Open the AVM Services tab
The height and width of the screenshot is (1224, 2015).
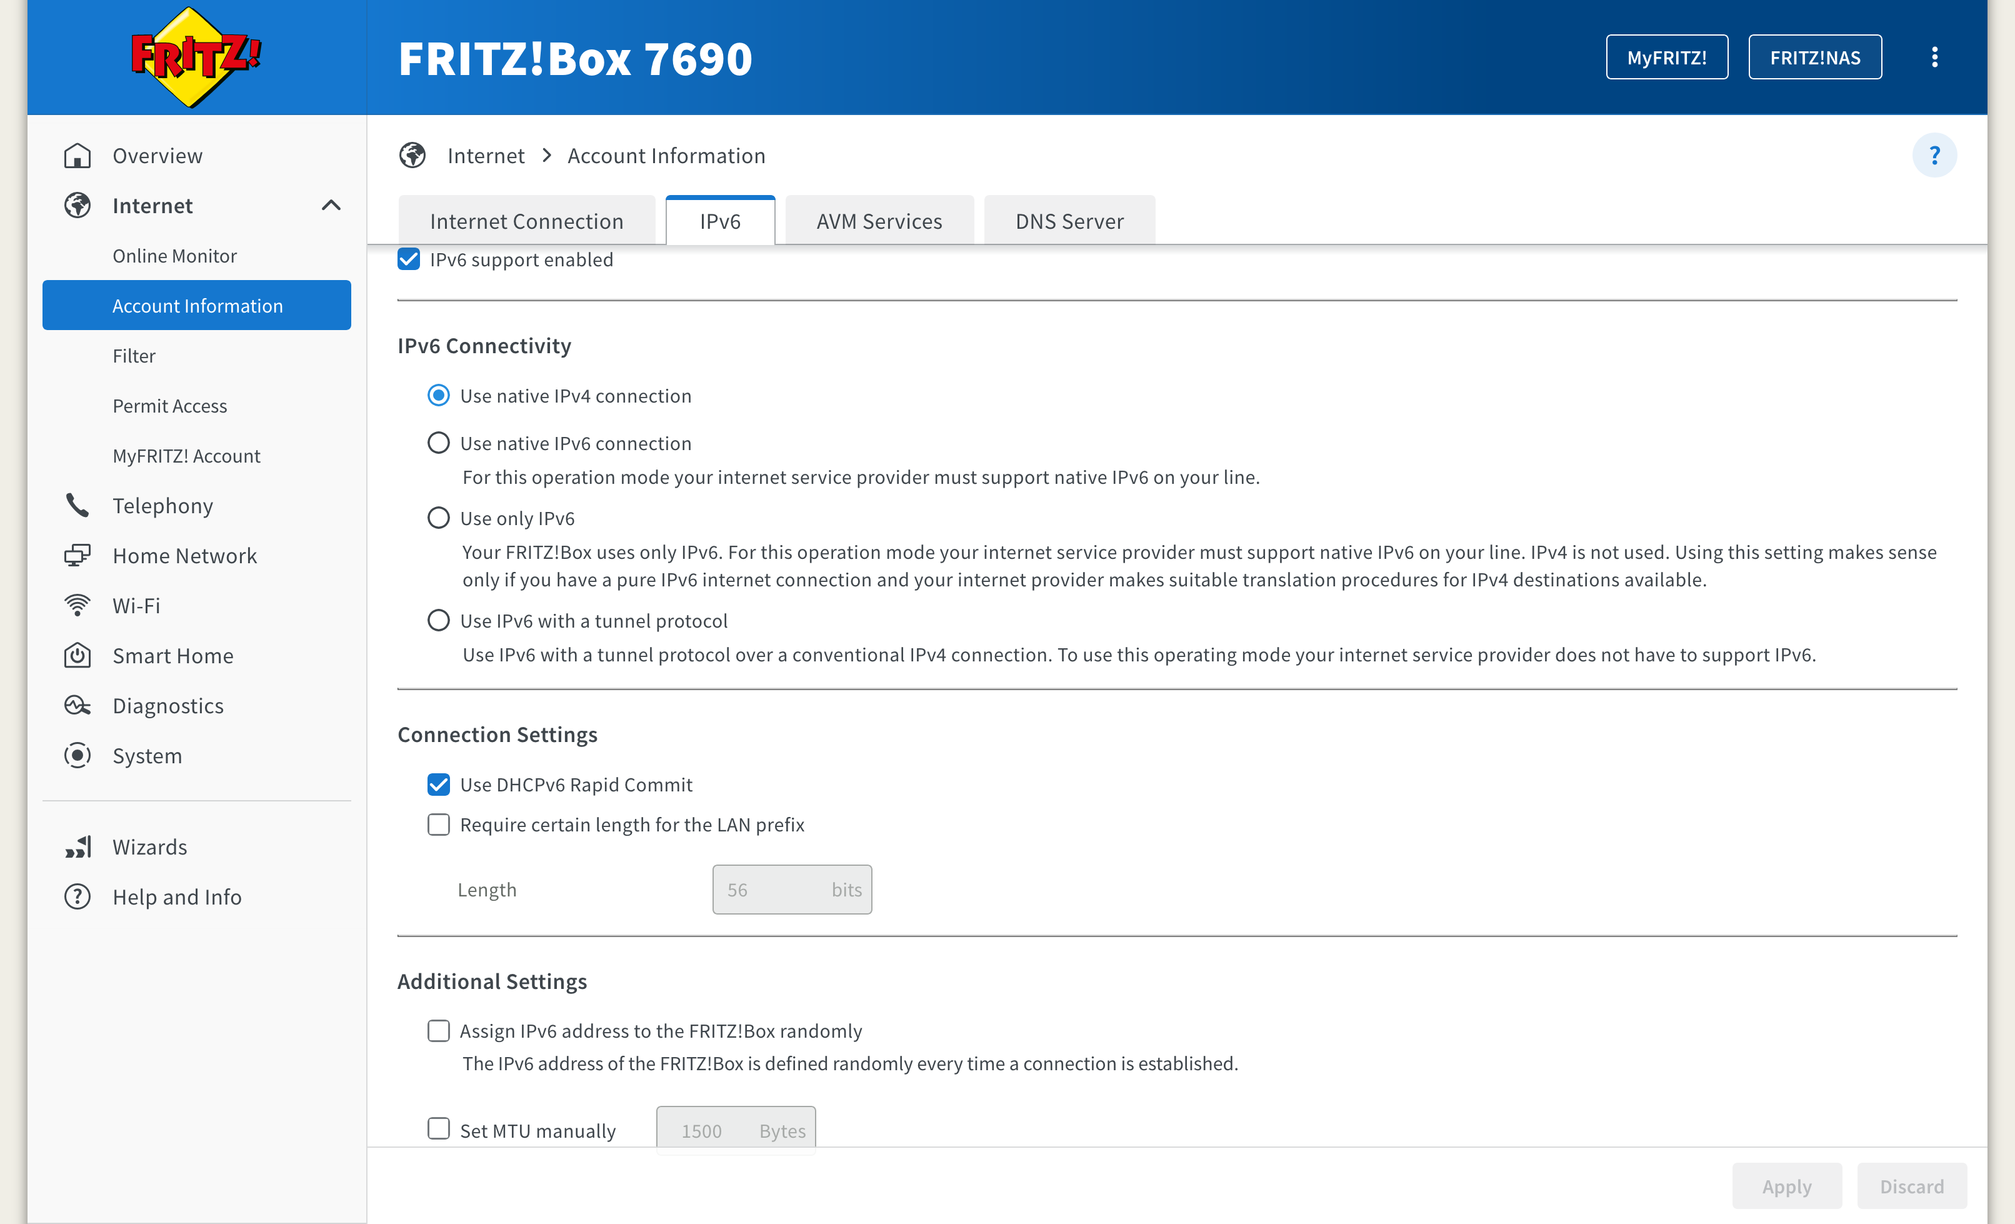tap(879, 221)
